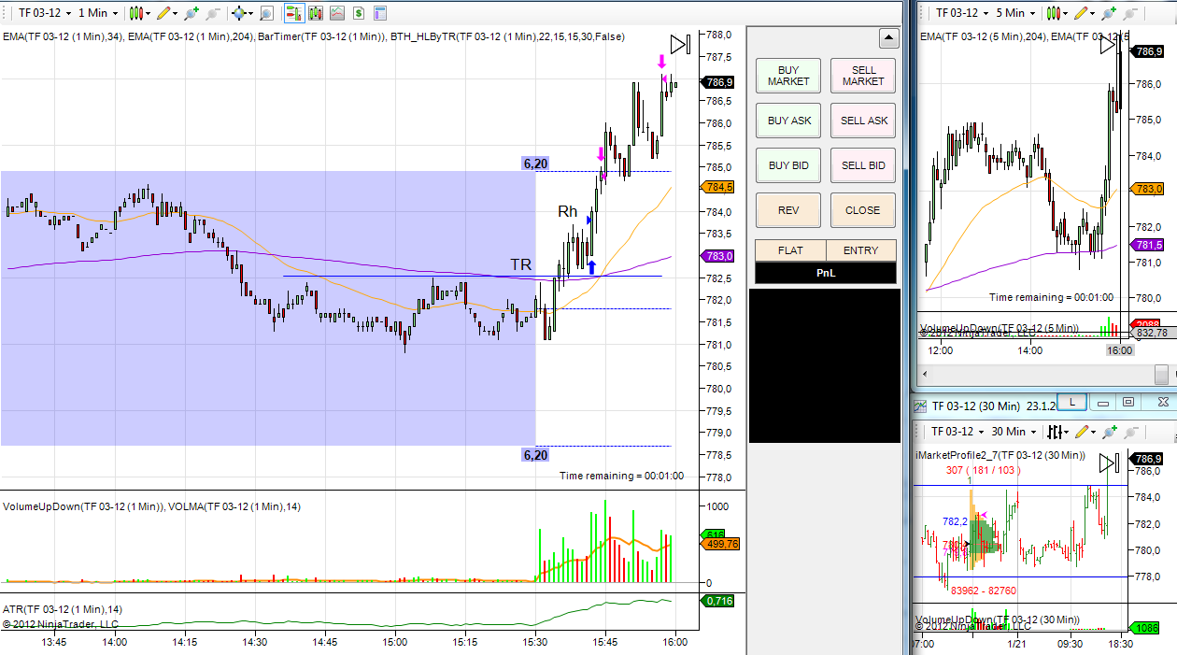Click the BUY ASK button
The width and height of the screenshot is (1177, 655).
(x=788, y=121)
